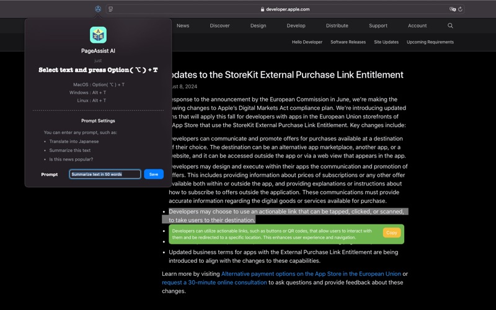496x310 pixels.
Task: Open the Safari page settings icon in address bar
Action: (111, 9)
